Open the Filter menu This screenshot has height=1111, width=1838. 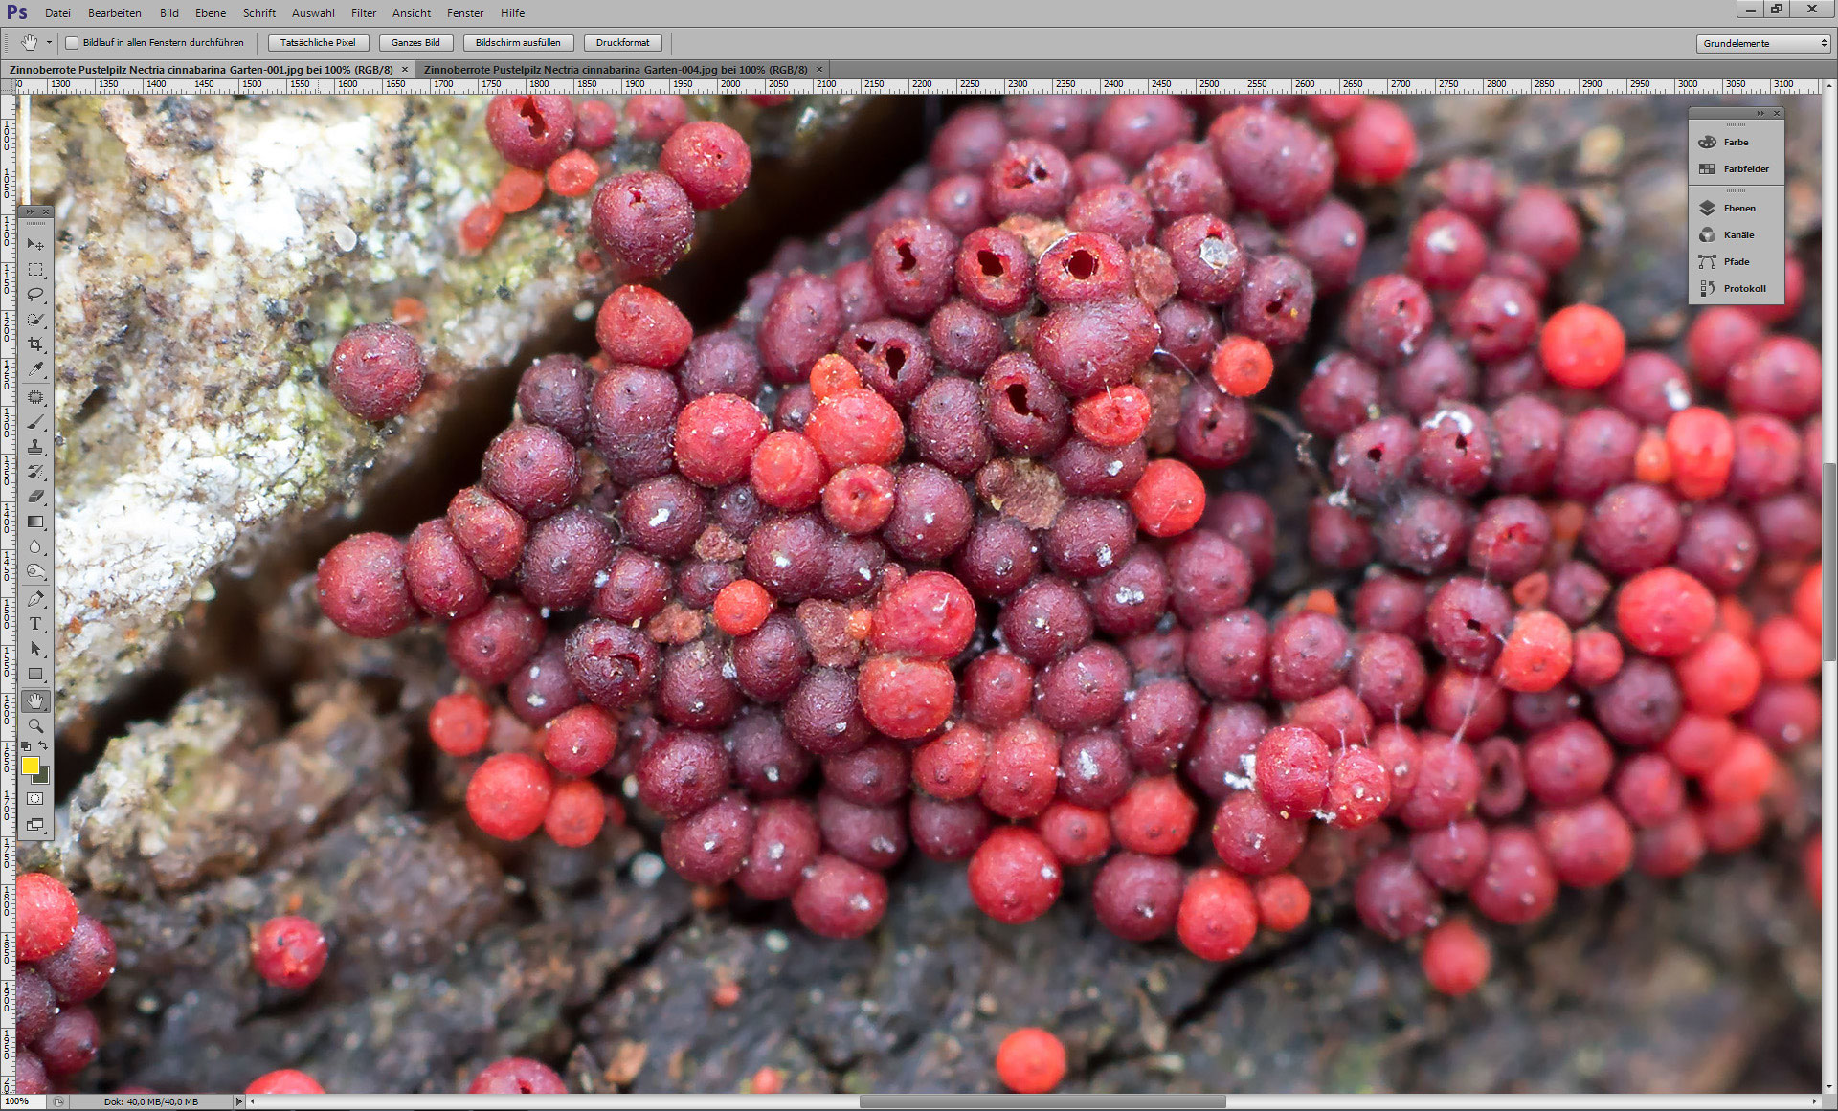click(x=364, y=12)
